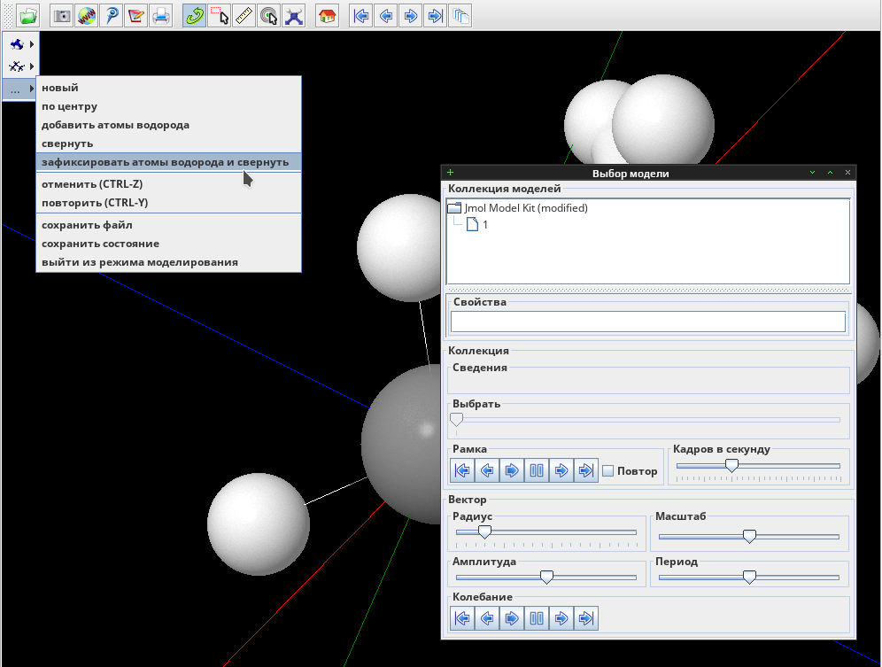Expand the bond-type submenu in model kit

click(19, 66)
